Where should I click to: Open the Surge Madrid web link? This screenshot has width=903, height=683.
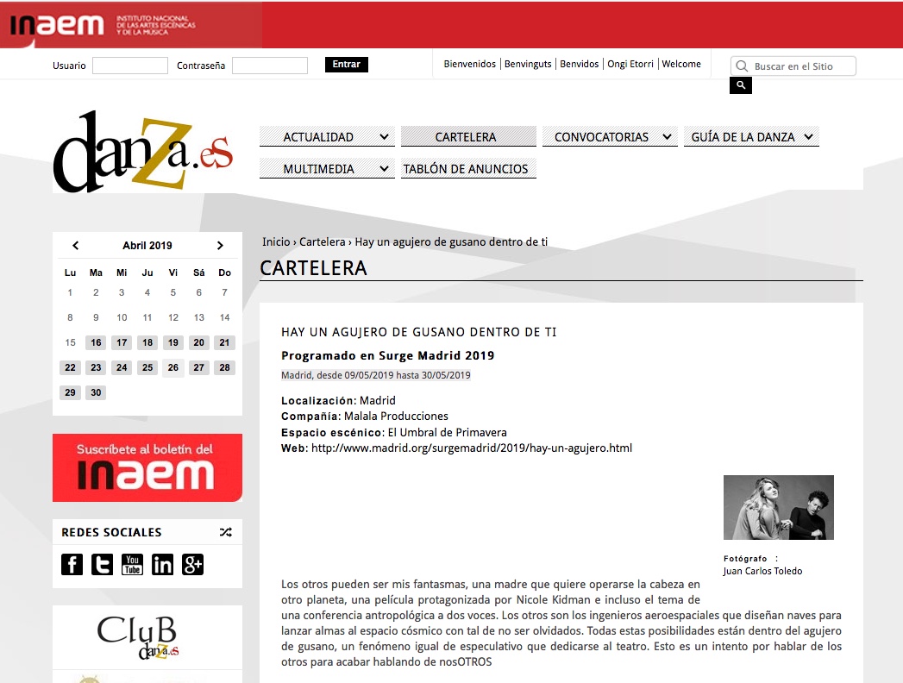[471, 448]
